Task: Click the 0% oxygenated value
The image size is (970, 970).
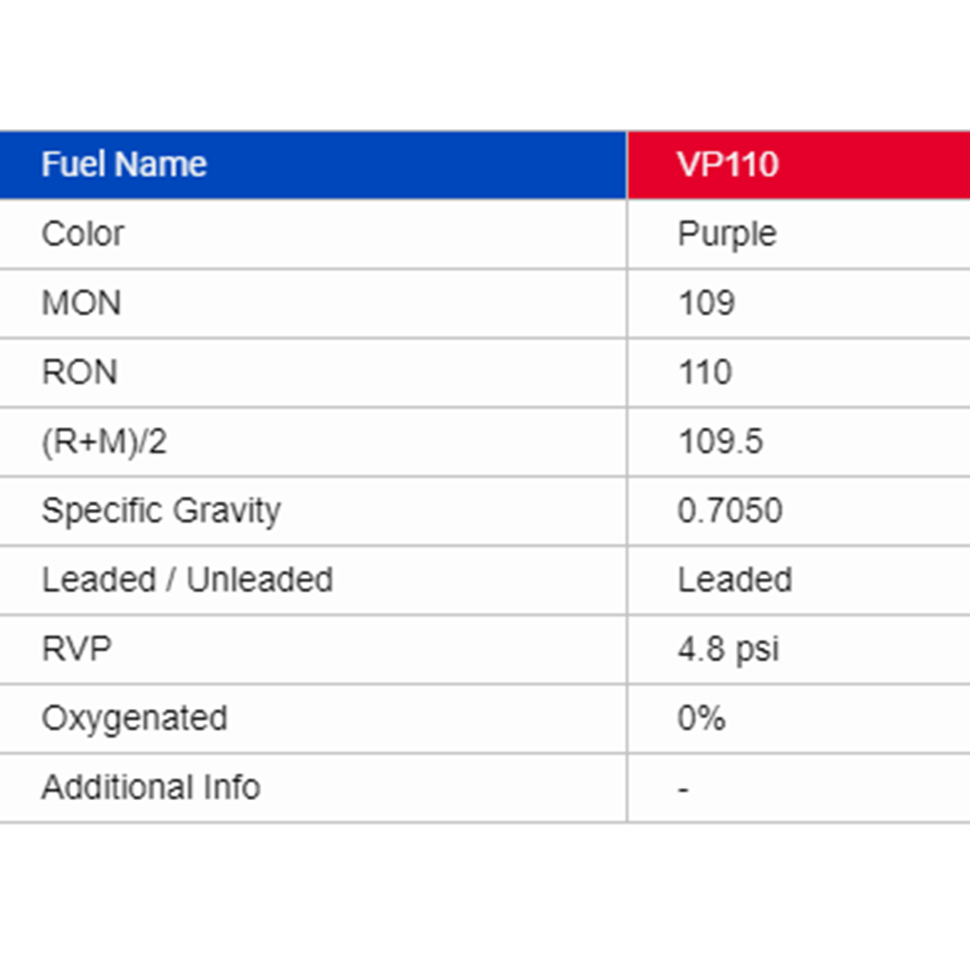Action: (701, 718)
